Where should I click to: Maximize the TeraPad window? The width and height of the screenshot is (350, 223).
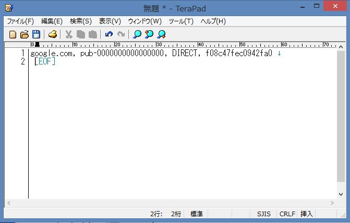click(317, 6)
